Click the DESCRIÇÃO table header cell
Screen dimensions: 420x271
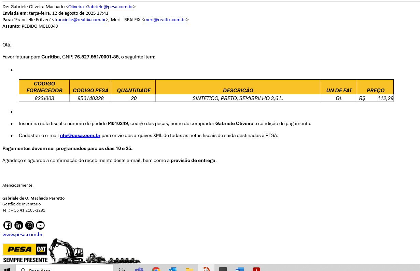pos(238,90)
